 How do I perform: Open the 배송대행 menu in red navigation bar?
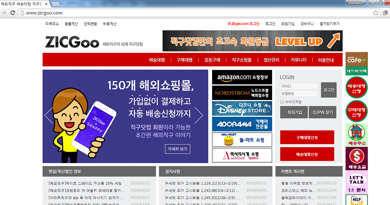[157, 60]
